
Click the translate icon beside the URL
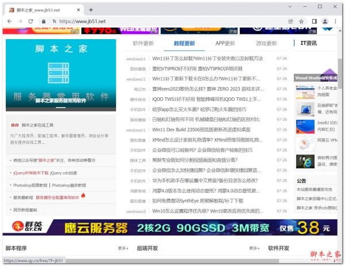54,21
